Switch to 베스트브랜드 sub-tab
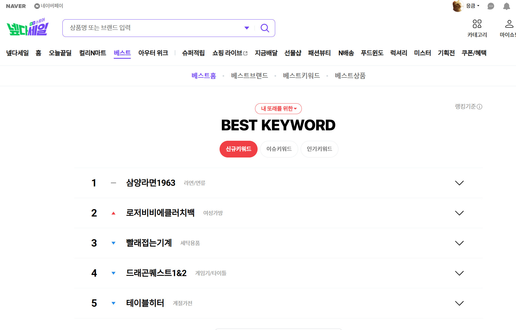Viewport: 516px width, 330px height. pos(250,76)
